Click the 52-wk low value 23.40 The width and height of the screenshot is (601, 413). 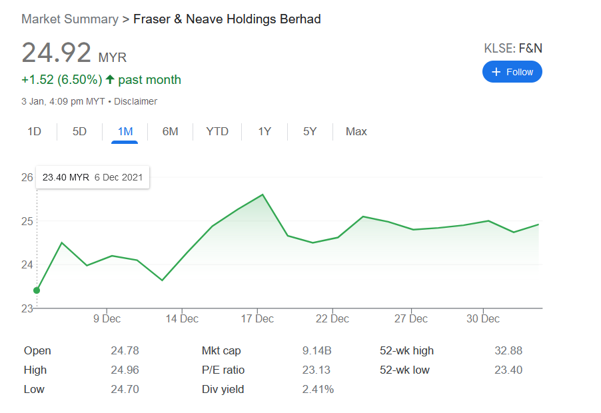pyautogui.click(x=508, y=370)
